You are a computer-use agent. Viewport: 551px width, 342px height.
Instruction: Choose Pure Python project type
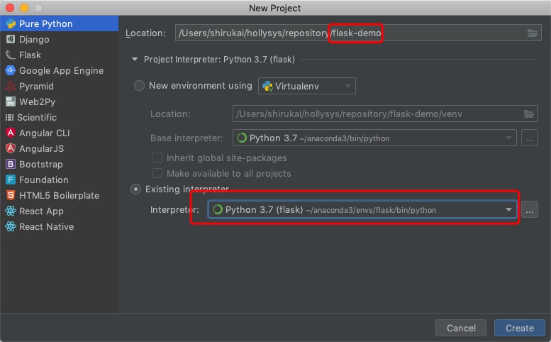pos(59,23)
